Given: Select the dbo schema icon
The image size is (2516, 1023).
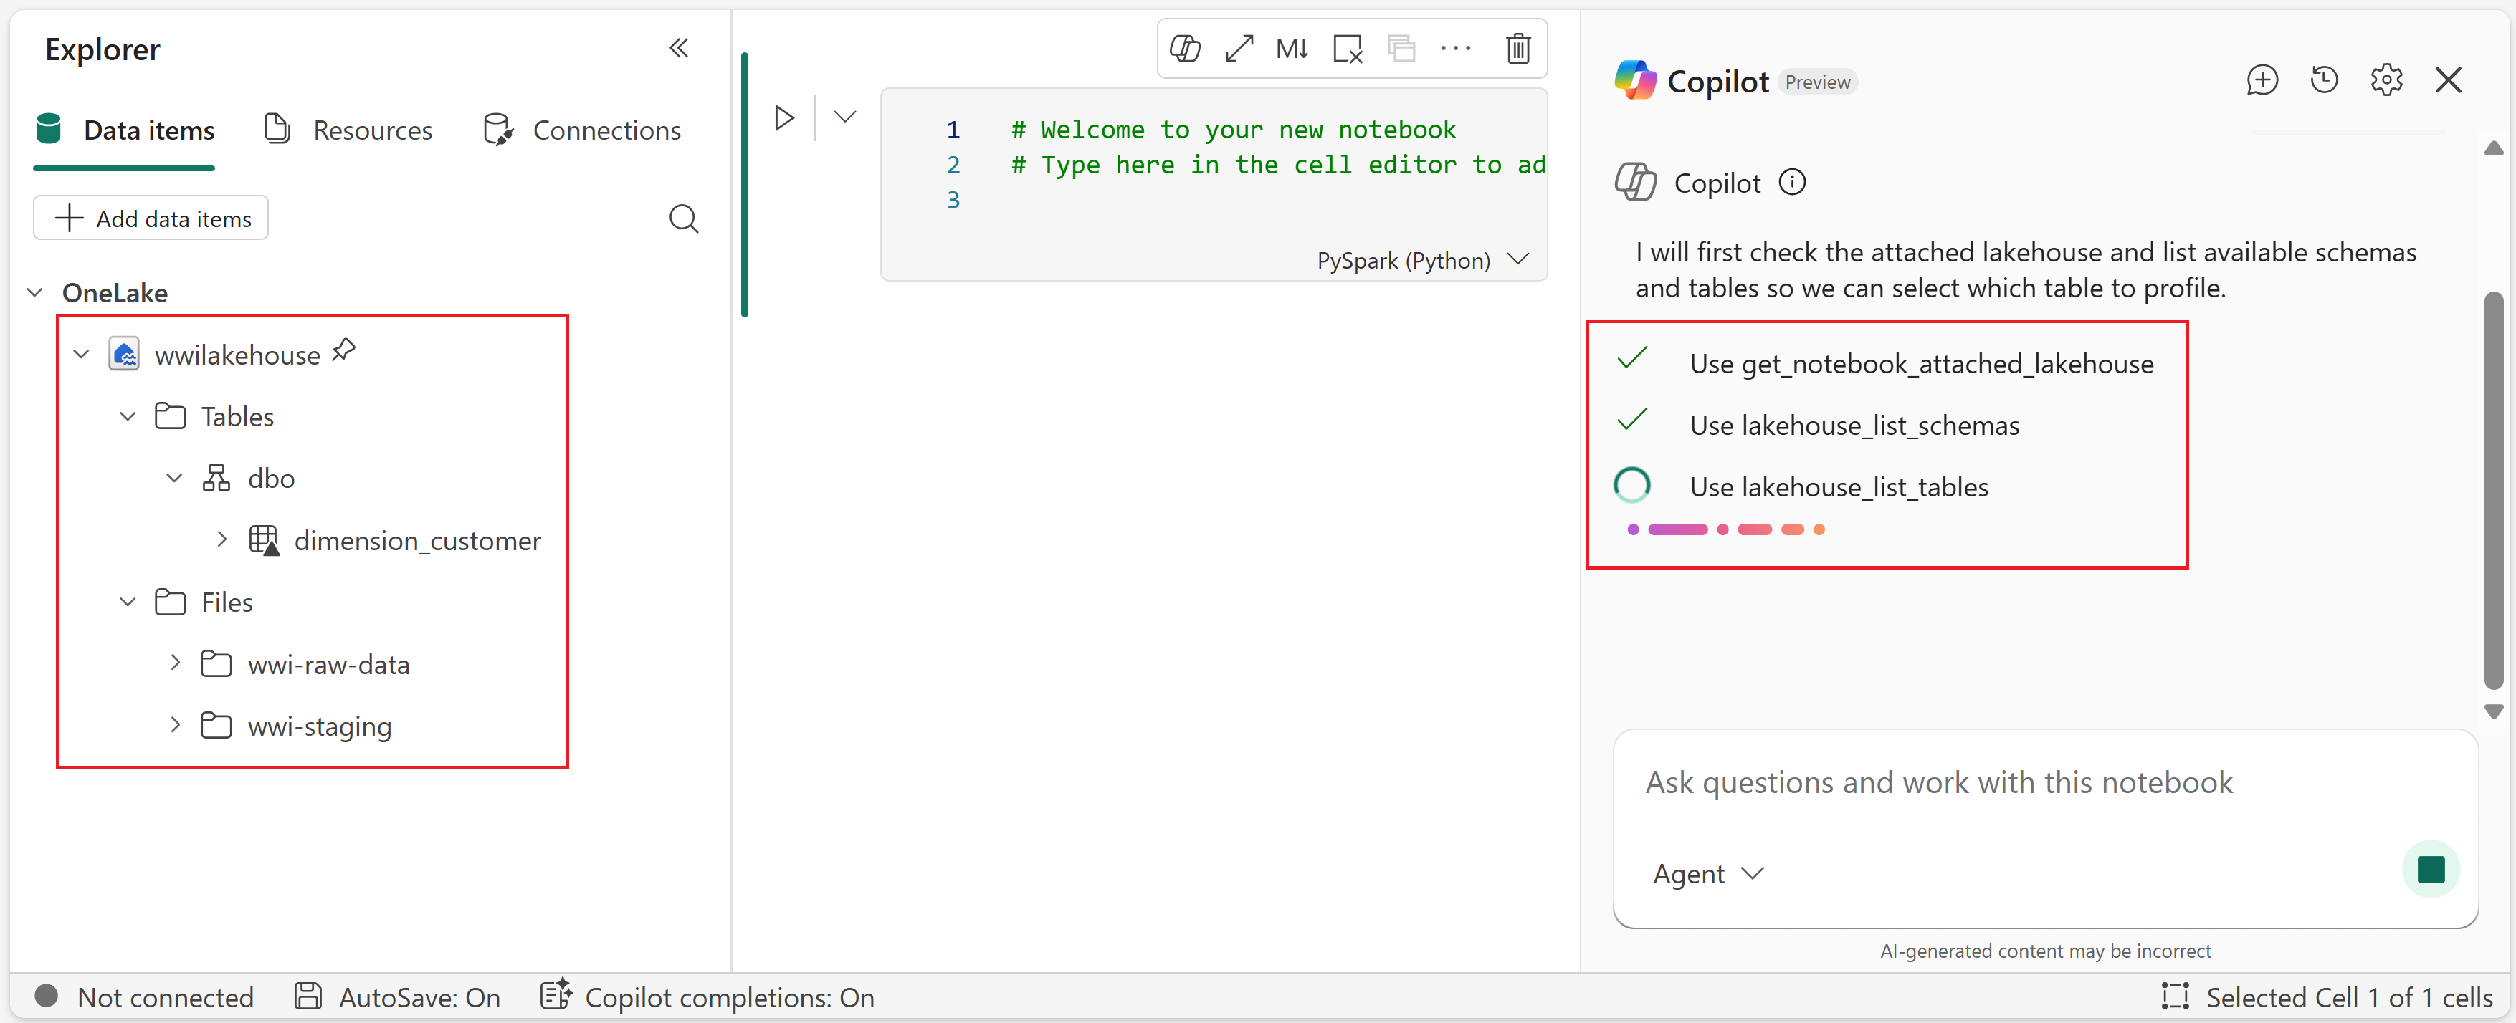Looking at the screenshot, I should tap(216, 479).
